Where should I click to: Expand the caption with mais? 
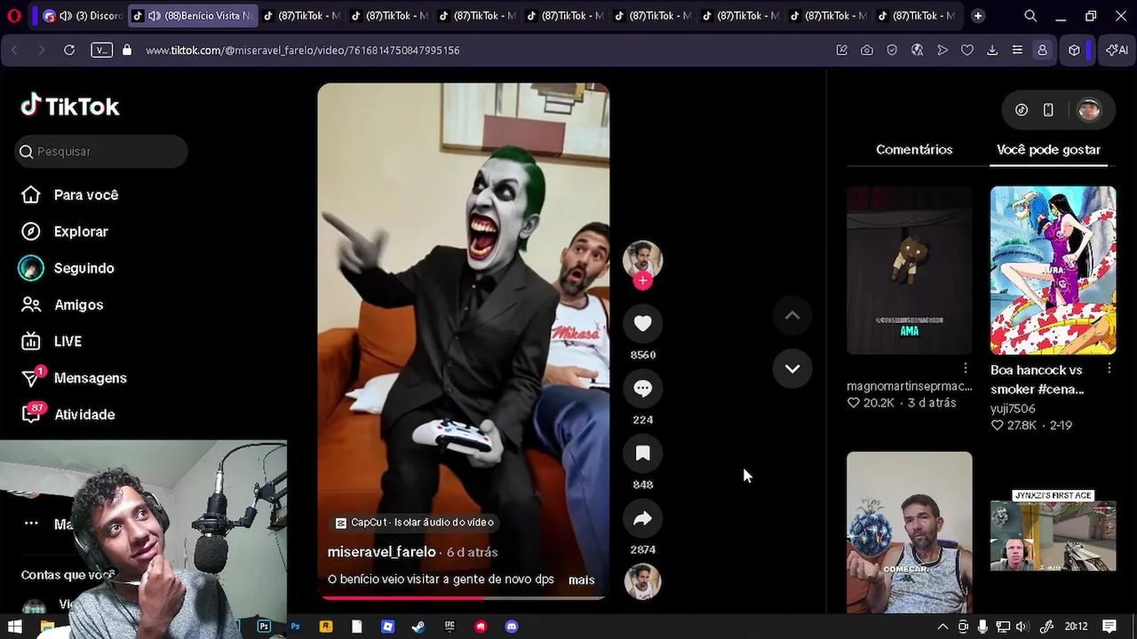tap(581, 580)
